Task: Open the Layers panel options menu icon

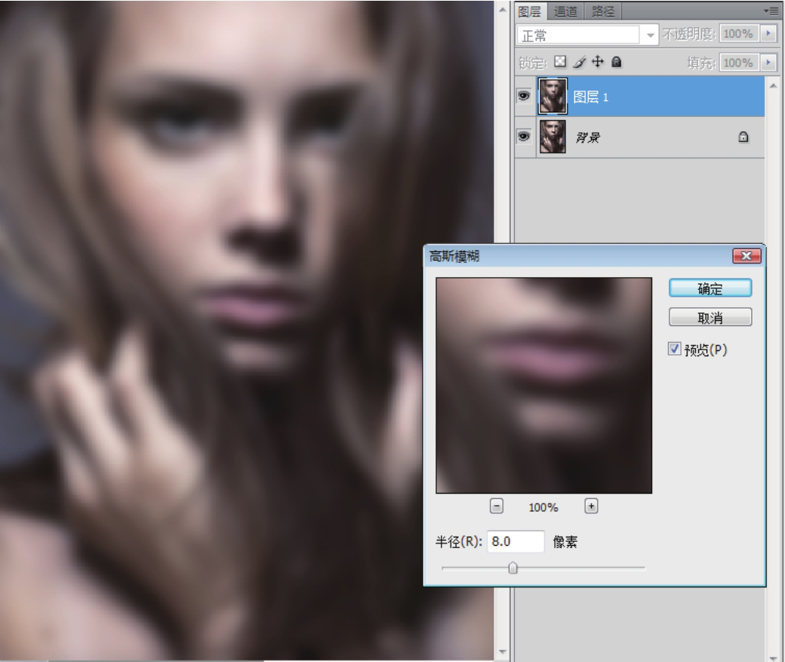Action: (x=770, y=11)
